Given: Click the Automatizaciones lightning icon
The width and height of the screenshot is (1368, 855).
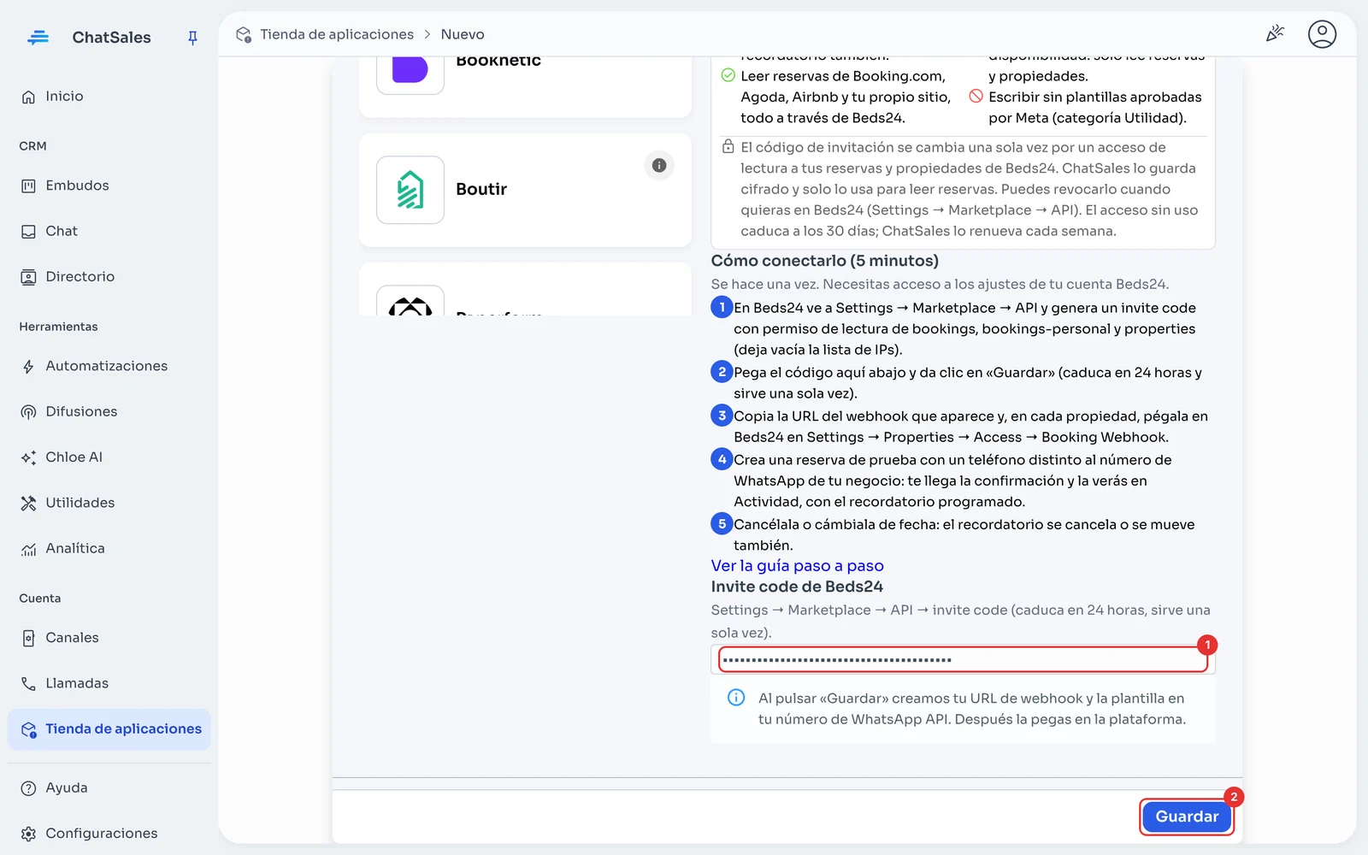Looking at the screenshot, I should click(28, 366).
